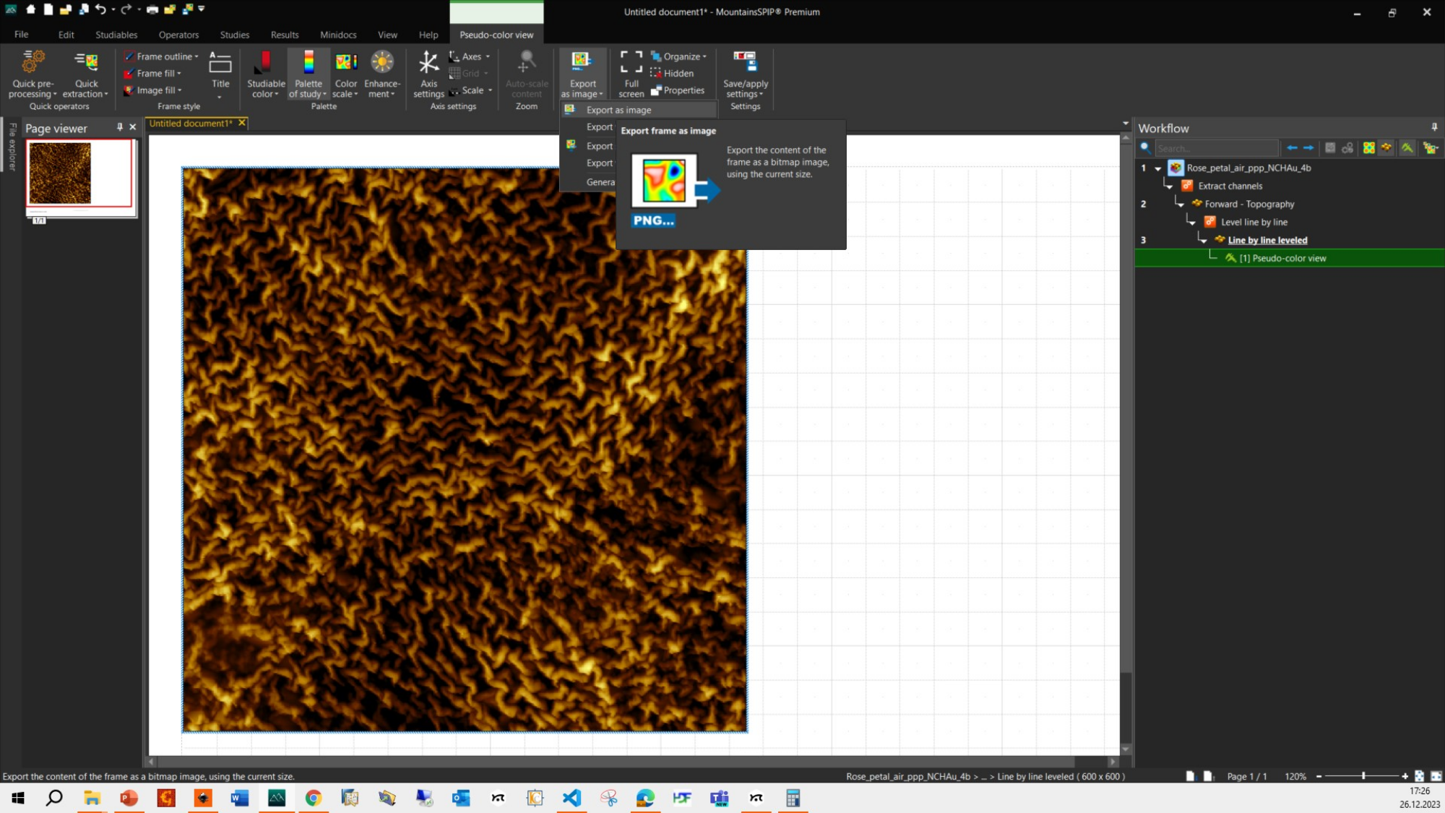Image resolution: width=1445 pixels, height=813 pixels.
Task: Create a new document from quick access toolbar
Action: [x=48, y=9]
